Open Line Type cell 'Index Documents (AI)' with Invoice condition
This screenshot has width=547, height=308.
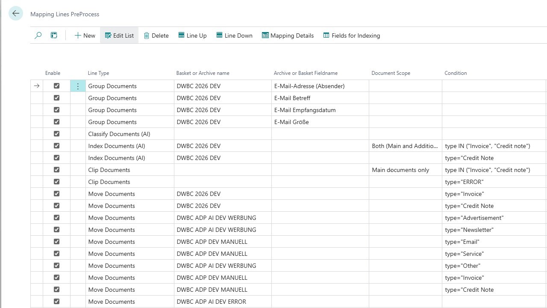coord(130,146)
